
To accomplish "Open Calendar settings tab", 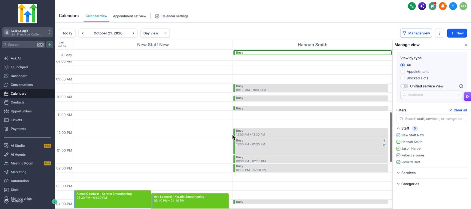I will coord(172,16).
